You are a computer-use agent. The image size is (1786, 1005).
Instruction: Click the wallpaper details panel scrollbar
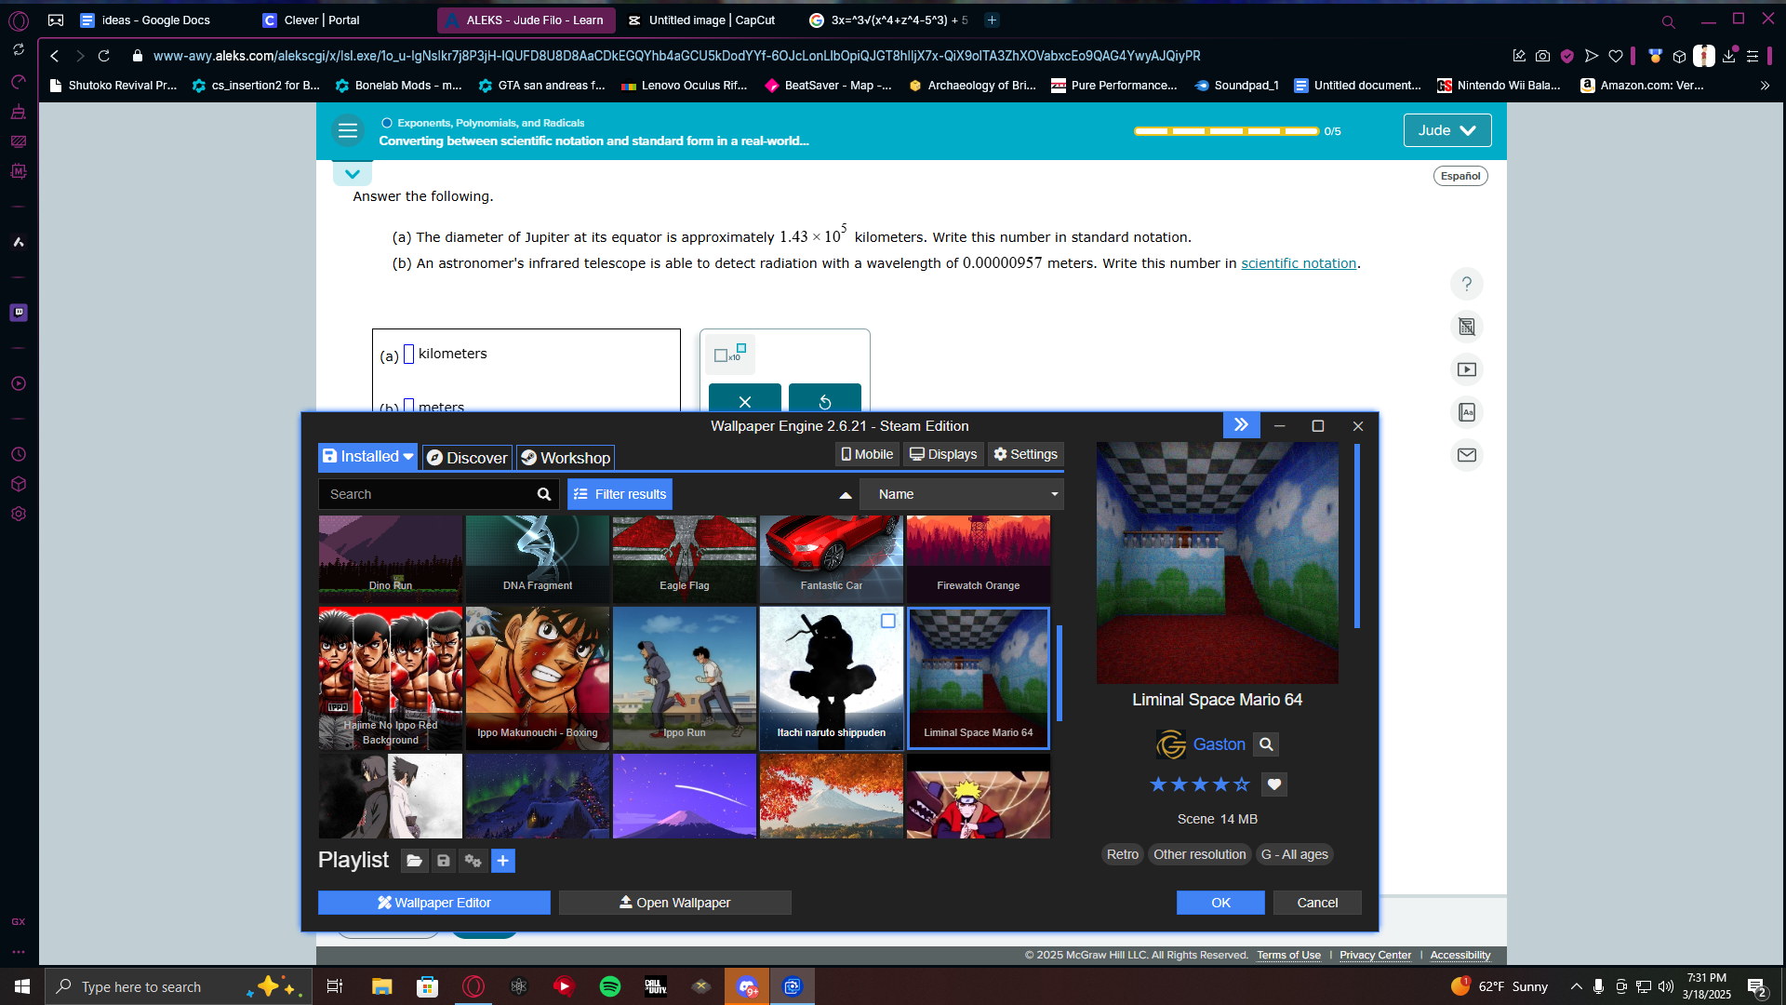point(1357,536)
